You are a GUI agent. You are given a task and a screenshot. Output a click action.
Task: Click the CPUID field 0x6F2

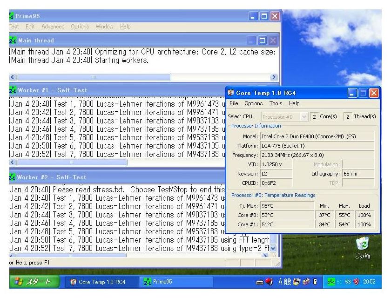(x=276, y=183)
